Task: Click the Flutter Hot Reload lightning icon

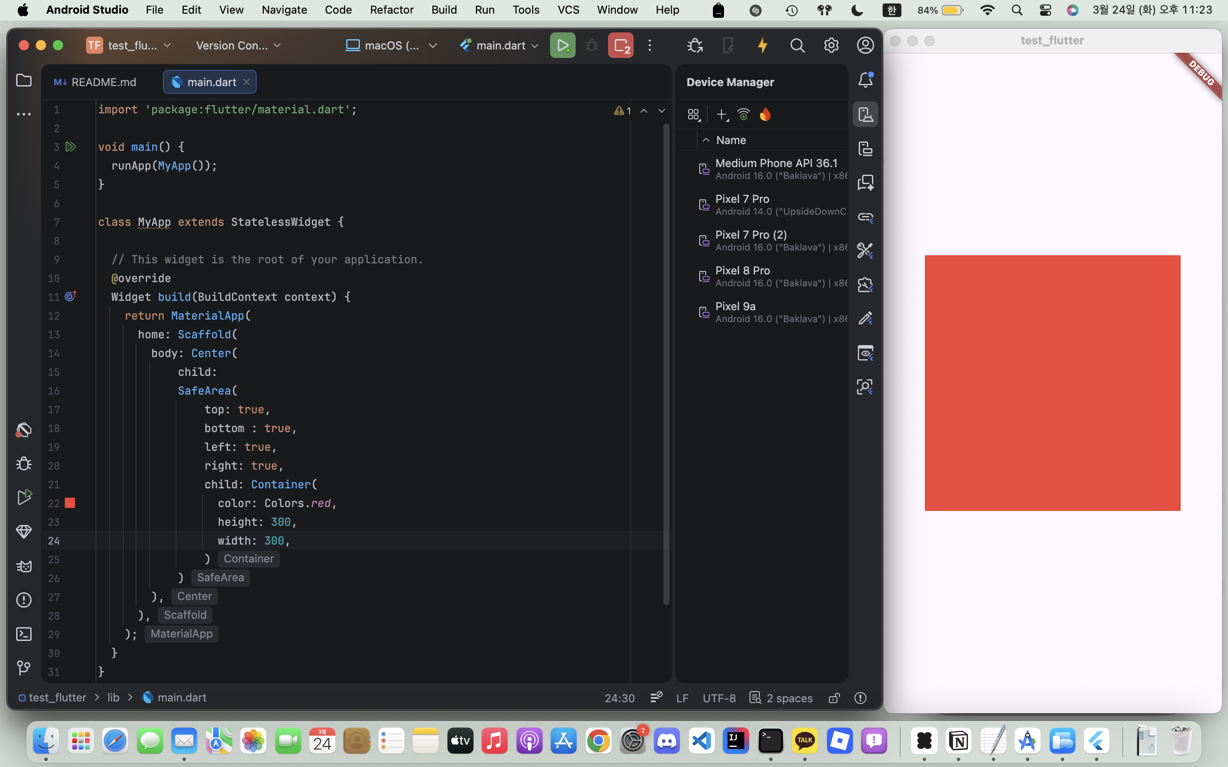Action: (x=762, y=46)
